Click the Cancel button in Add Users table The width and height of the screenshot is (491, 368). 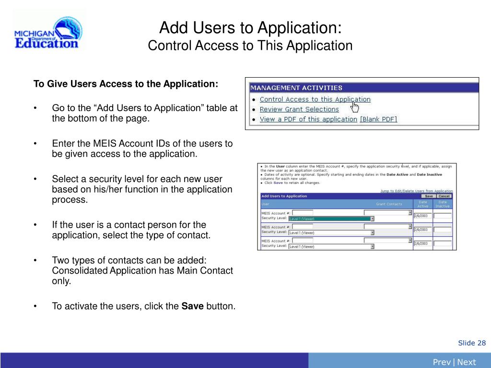[x=444, y=196]
